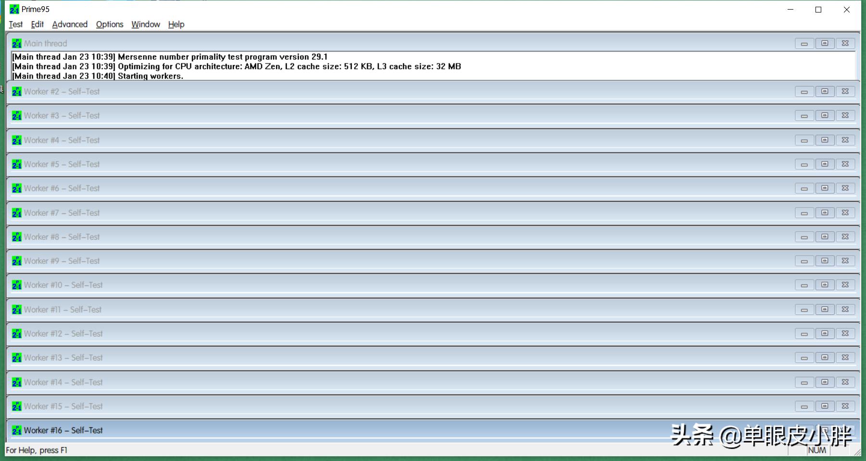Minimize the Prime95 main window

point(790,10)
